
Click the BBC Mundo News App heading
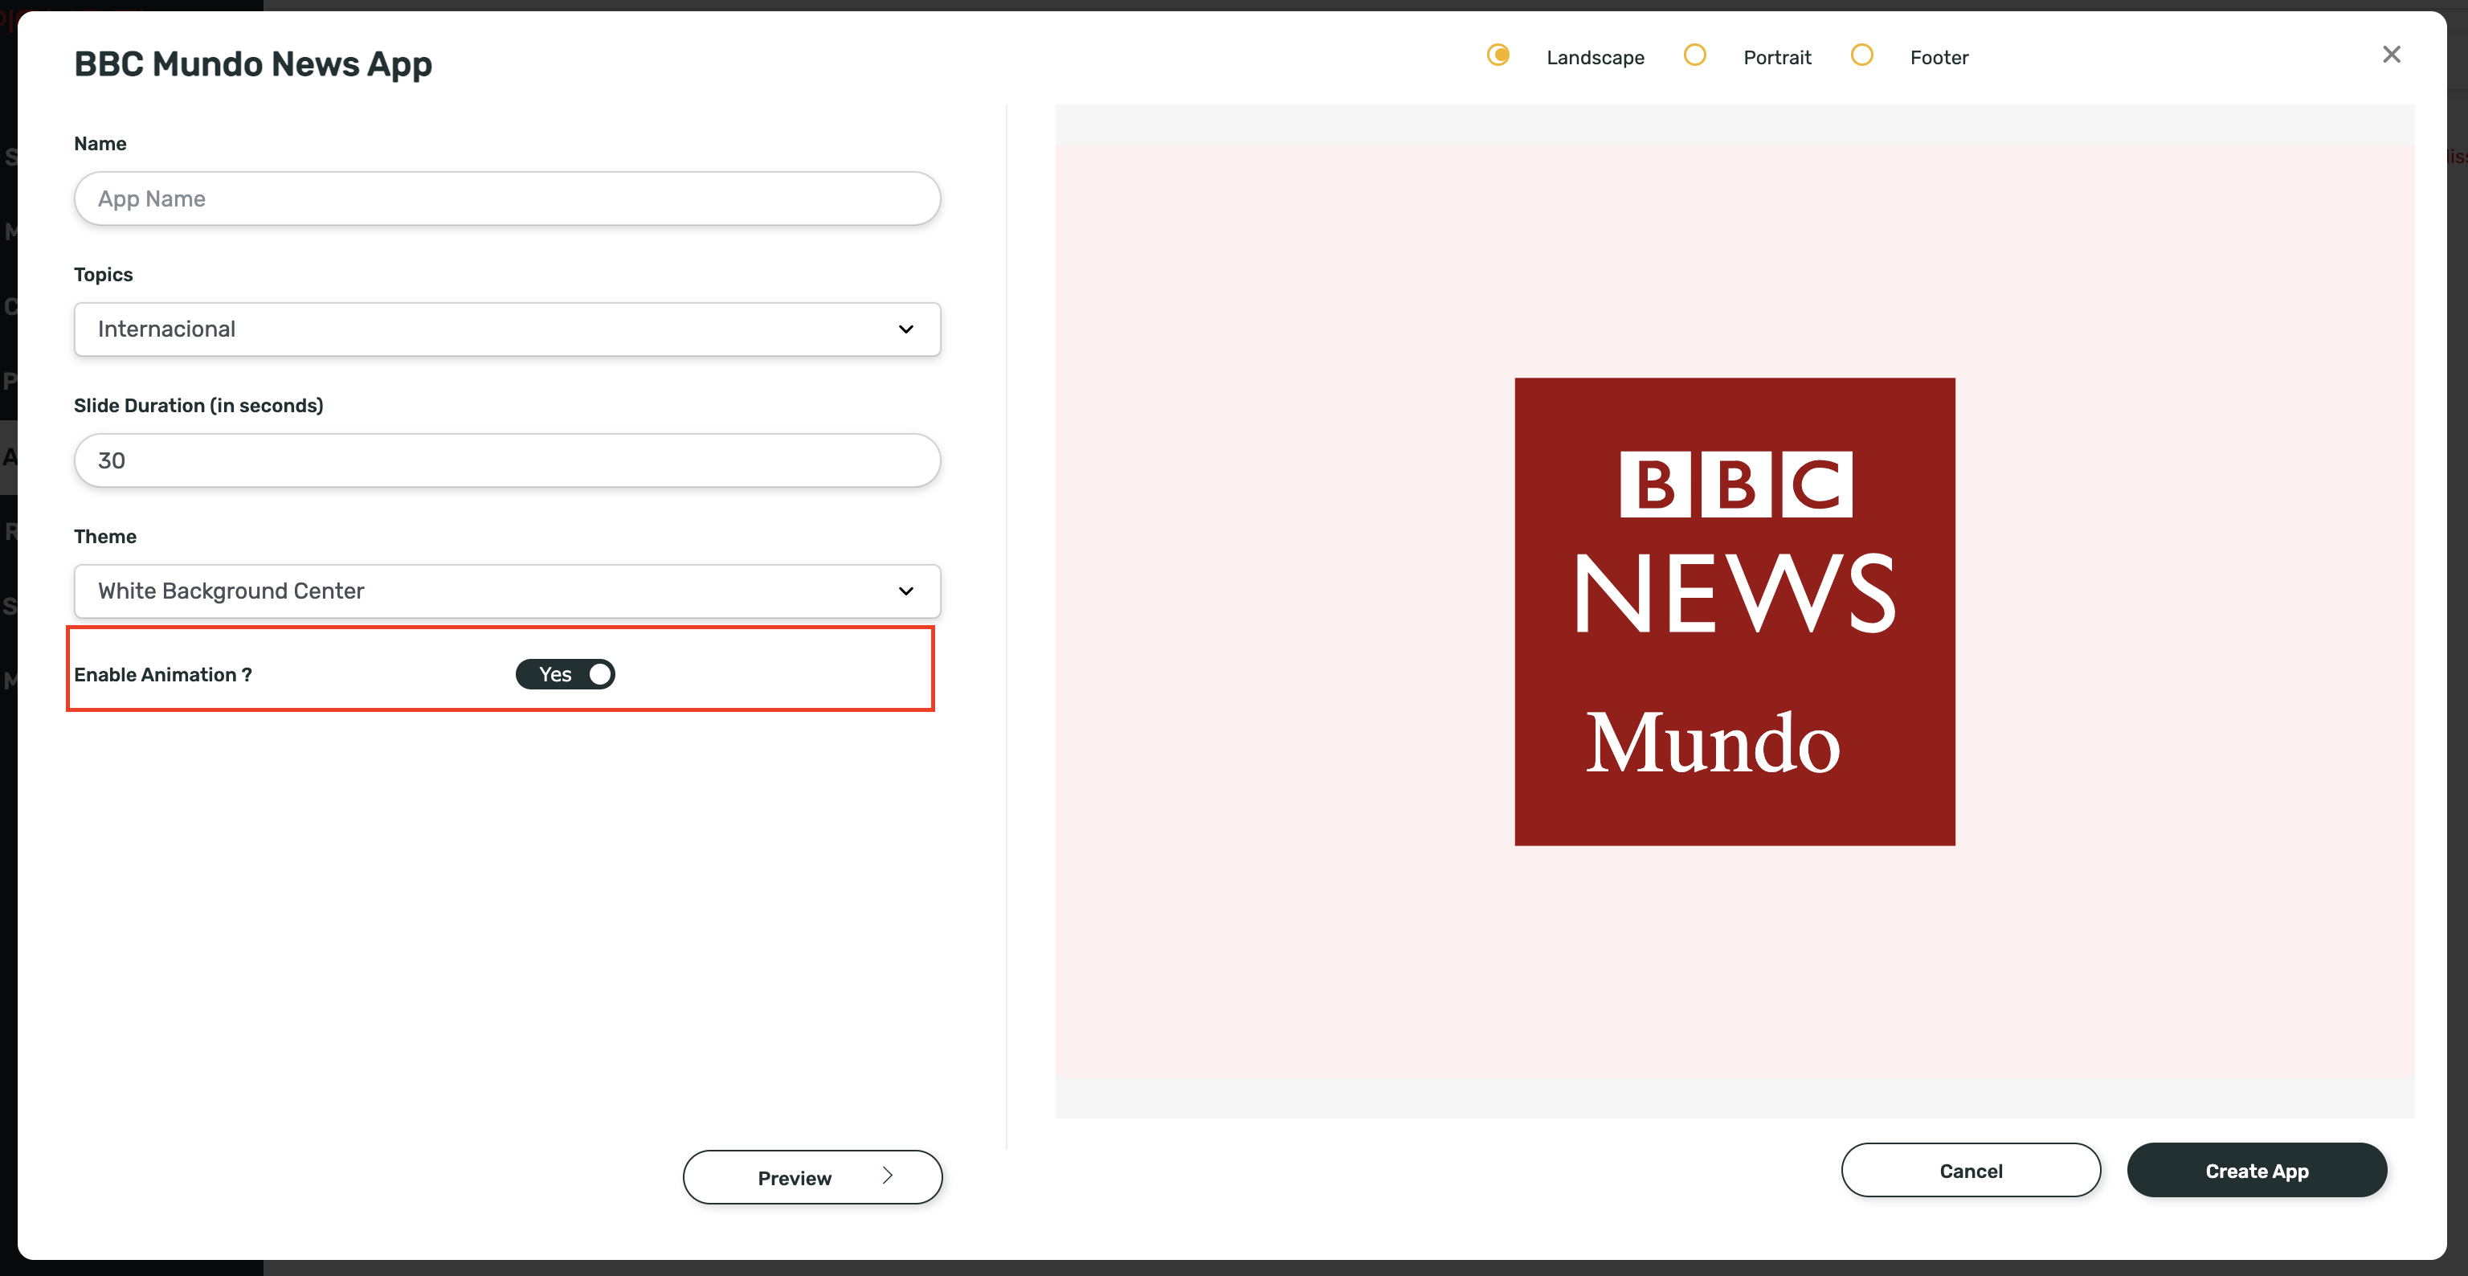click(253, 64)
